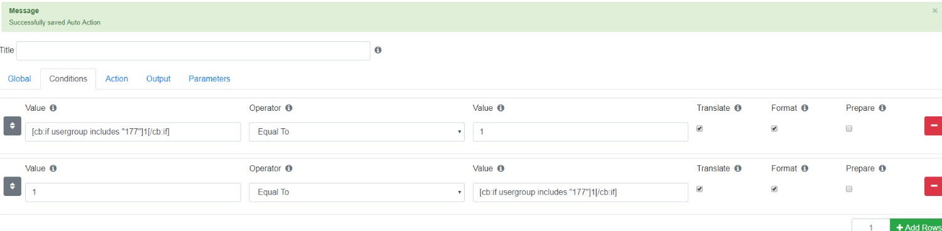Viewport: 942px width, 231px height.
Task: Click the info icon beside second-row Prepare label
Action: tap(882, 168)
